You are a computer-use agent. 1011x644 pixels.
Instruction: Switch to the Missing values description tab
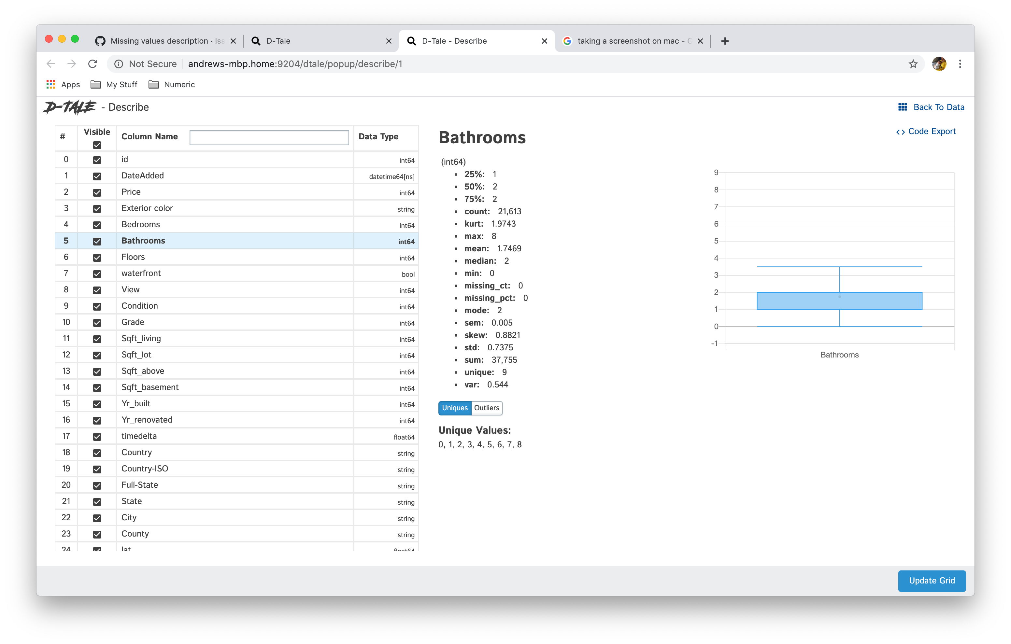point(166,41)
